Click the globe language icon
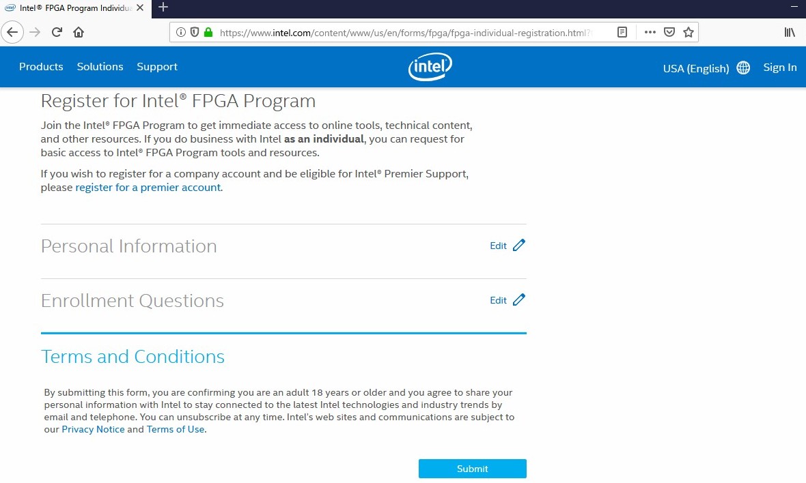 (743, 68)
